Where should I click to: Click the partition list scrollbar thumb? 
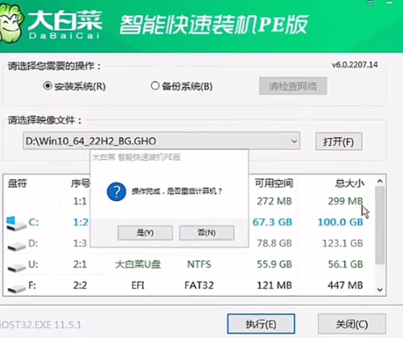pyautogui.click(x=380, y=226)
